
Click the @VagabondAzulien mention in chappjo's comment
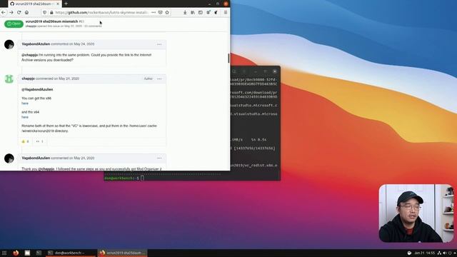pyautogui.click(x=37, y=89)
